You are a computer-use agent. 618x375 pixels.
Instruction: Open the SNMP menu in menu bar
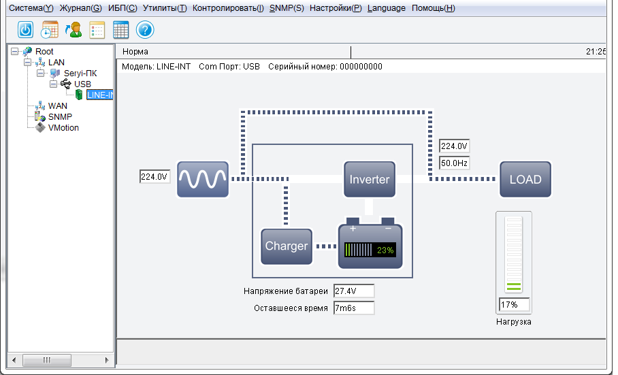pos(287,8)
